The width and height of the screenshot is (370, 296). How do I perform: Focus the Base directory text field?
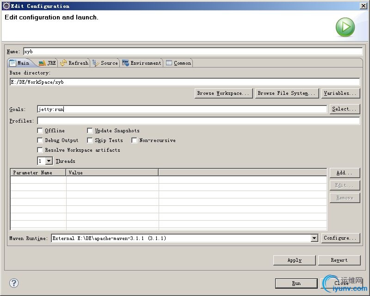point(185,82)
